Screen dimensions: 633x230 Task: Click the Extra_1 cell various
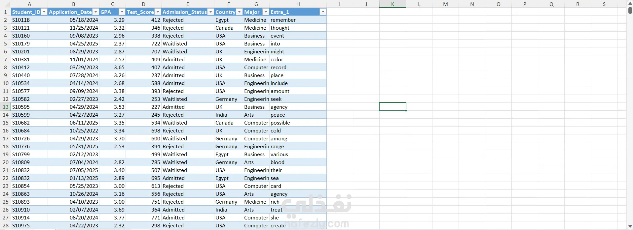coord(298,154)
